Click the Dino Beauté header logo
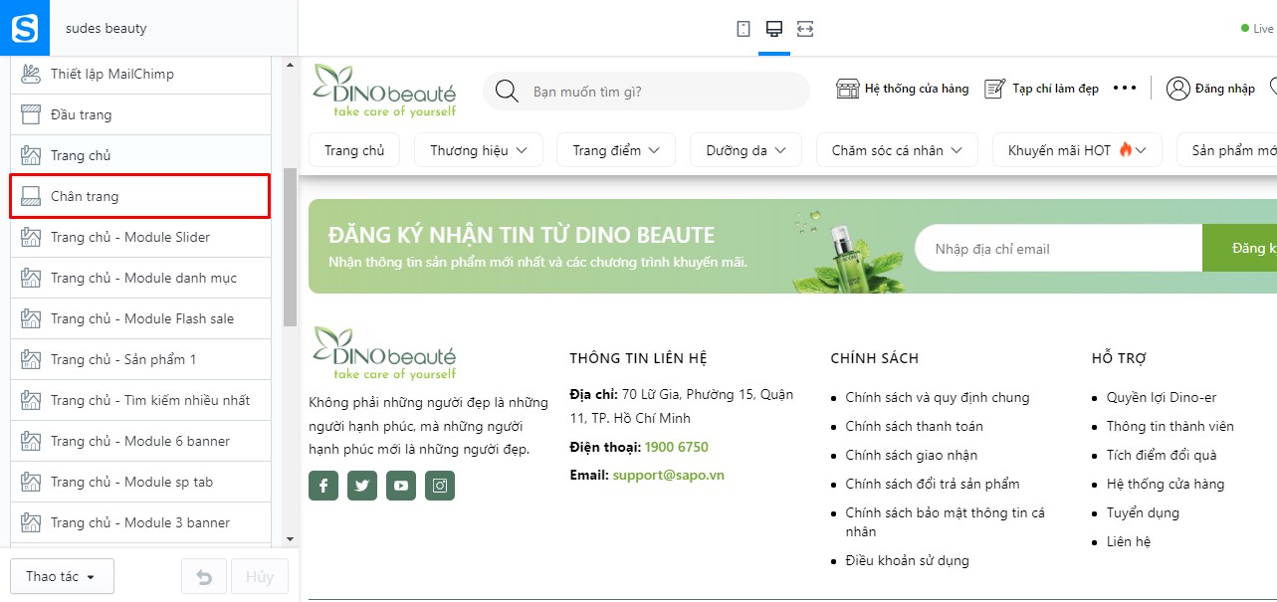Viewport: 1277px width, 602px height. click(x=384, y=91)
